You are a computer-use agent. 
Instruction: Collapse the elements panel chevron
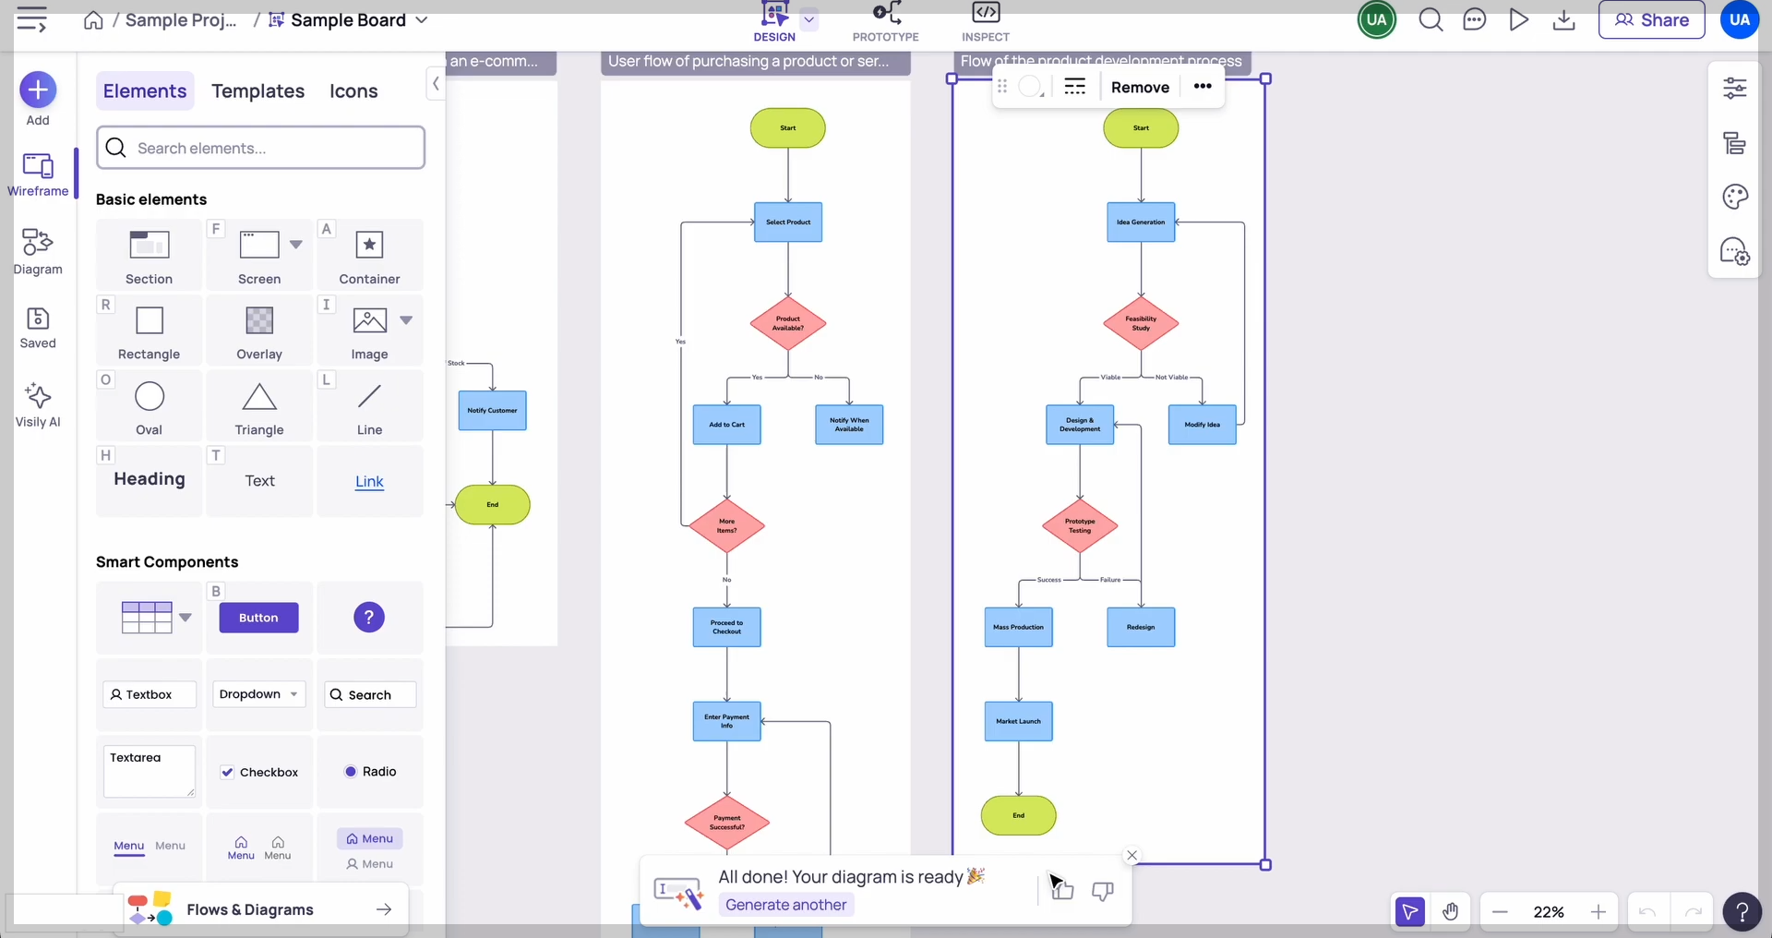click(436, 84)
